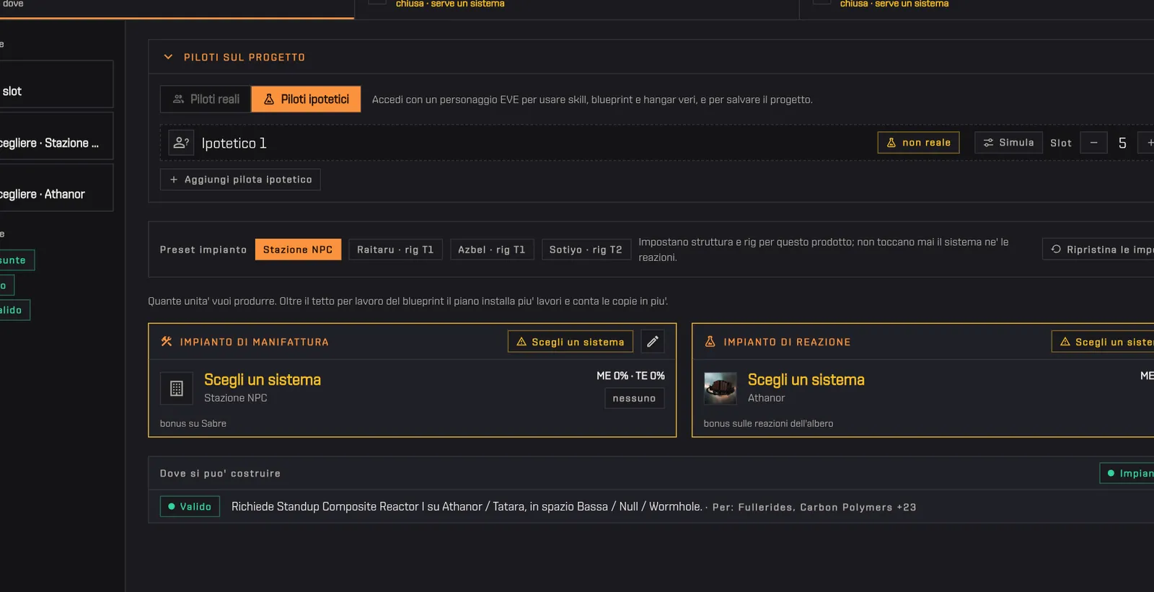Decrease slot count with minus button
Viewport: 1154px width, 592px height.
tap(1093, 143)
